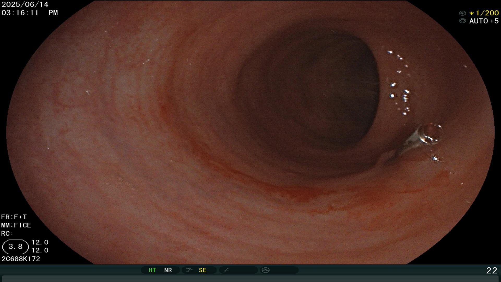Screen dimensions: 501x282
Task: Click the MM:FICE mode label
Action: [x=16, y=225]
